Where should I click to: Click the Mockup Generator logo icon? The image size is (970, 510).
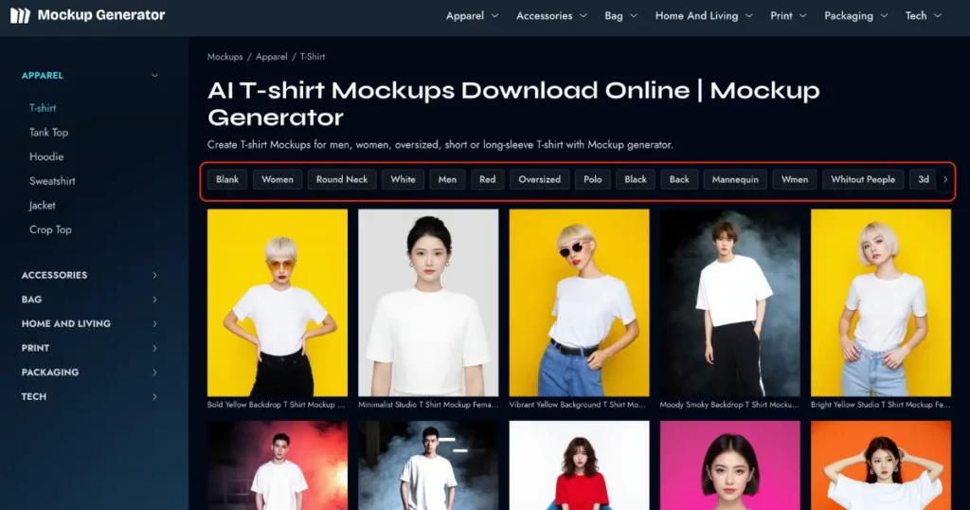(x=20, y=15)
